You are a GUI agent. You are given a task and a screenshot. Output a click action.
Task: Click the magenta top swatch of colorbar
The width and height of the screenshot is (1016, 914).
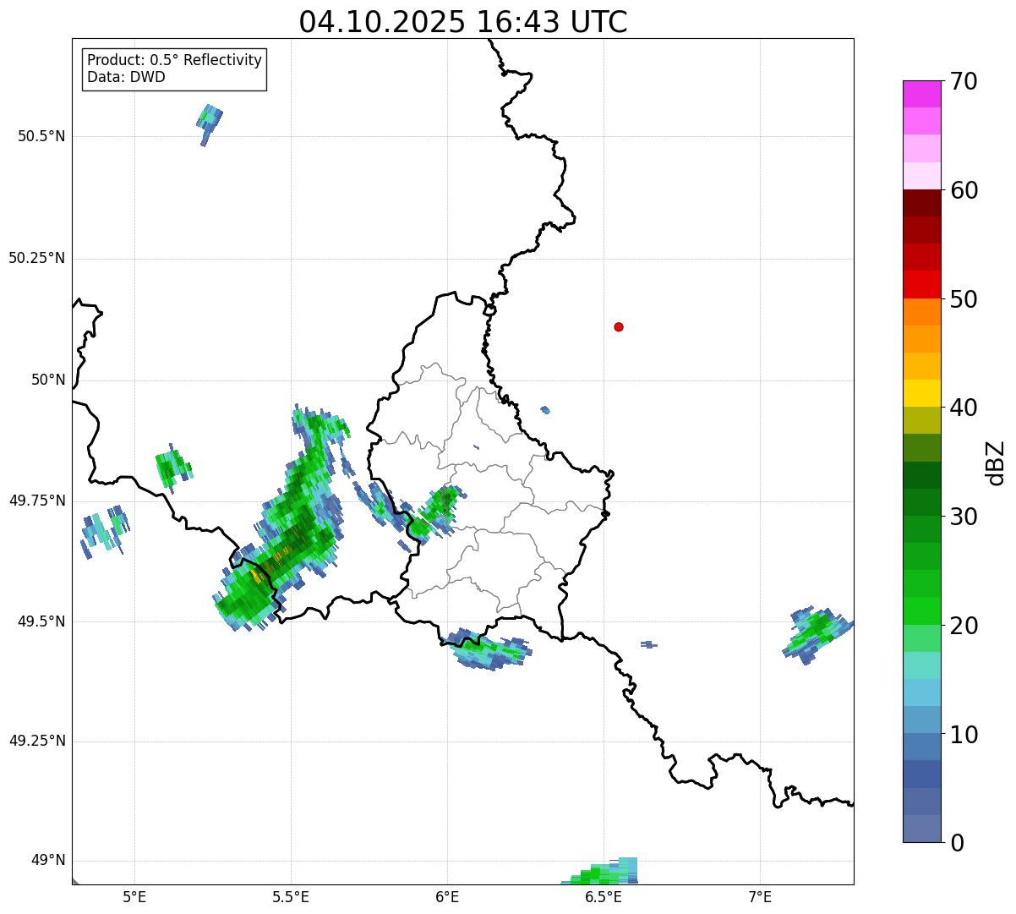click(921, 94)
